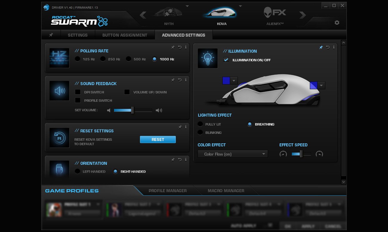388x232 pixels.
Task: Show info for Illumination panel
Action: pos(334,47)
